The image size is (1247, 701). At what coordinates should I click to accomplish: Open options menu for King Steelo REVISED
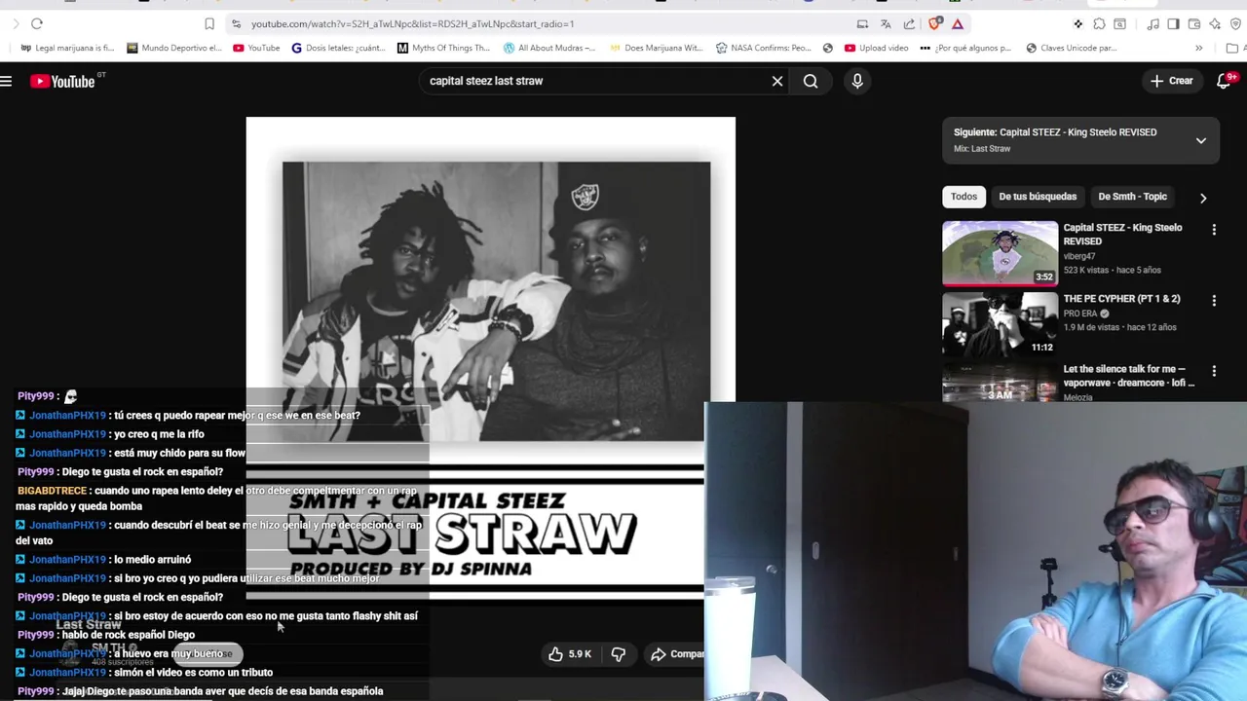(x=1214, y=230)
